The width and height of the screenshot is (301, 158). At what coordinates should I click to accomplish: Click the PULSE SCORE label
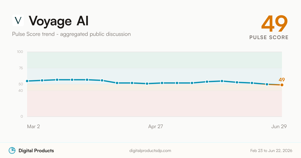point(269,37)
